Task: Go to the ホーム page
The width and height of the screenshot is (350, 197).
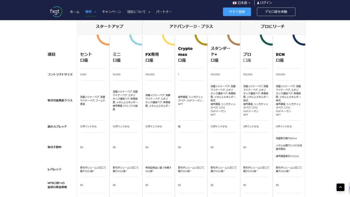Action: (x=74, y=12)
